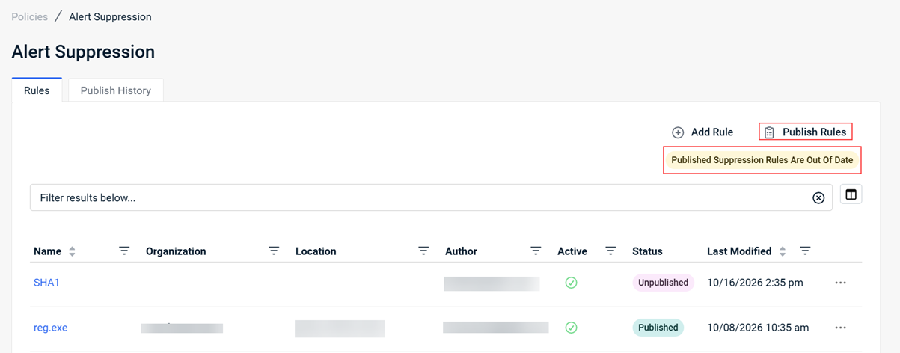This screenshot has width=900, height=353.
Task: Open Active column filter icon
Action: 610,251
